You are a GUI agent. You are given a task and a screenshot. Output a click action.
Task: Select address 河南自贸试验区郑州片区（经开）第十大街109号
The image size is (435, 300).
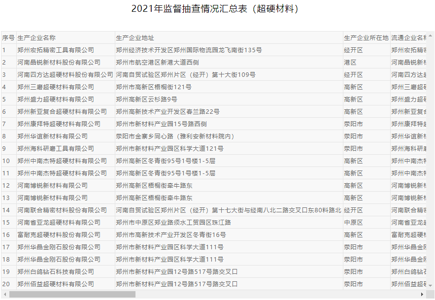click(229, 75)
